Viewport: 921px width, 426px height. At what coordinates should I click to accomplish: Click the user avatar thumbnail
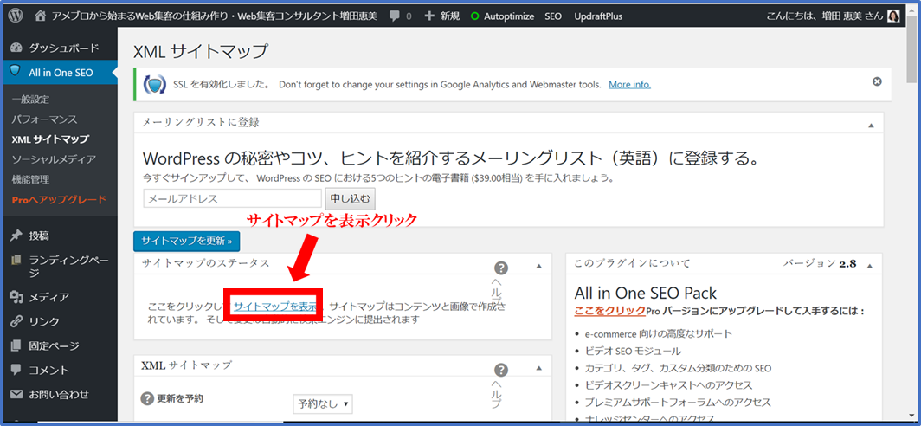pos(892,16)
